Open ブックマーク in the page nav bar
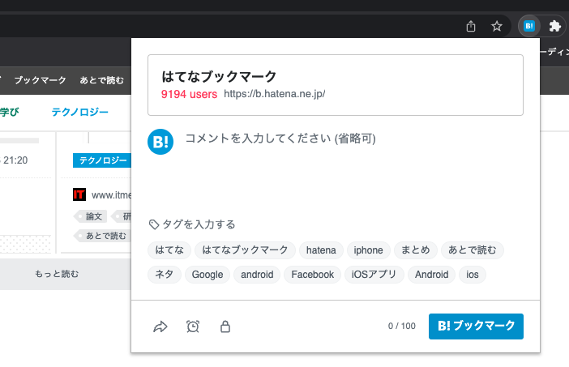 41,79
